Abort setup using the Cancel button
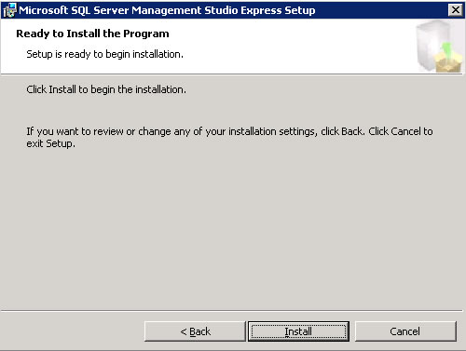The width and height of the screenshot is (466, 351). click(x=405, y=331)
